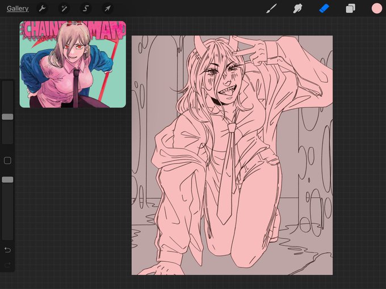Redo the last undone action

(x=7, y=265)
